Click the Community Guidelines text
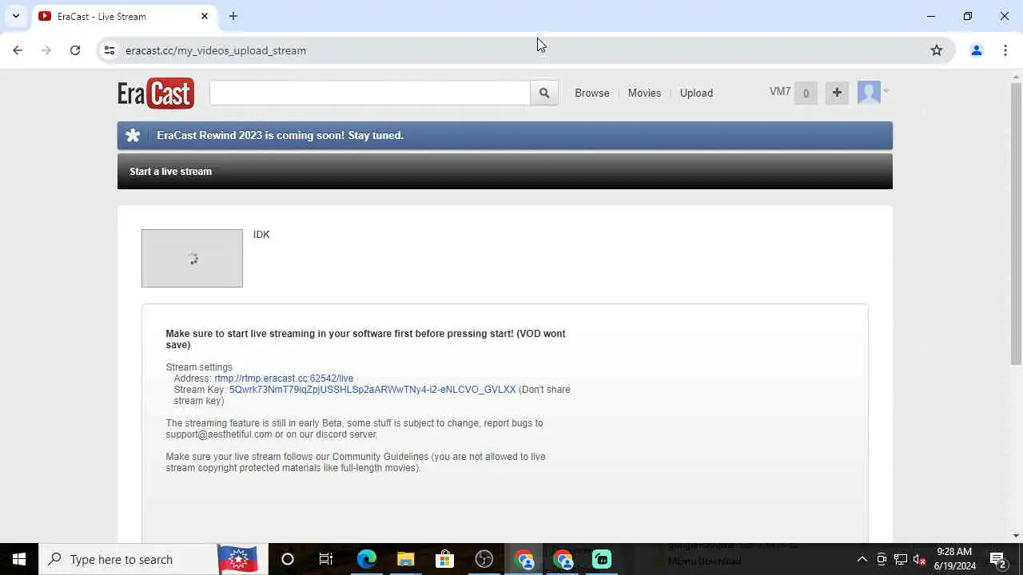This screenshot has height=575, width=1023. (x=380, y=456)
